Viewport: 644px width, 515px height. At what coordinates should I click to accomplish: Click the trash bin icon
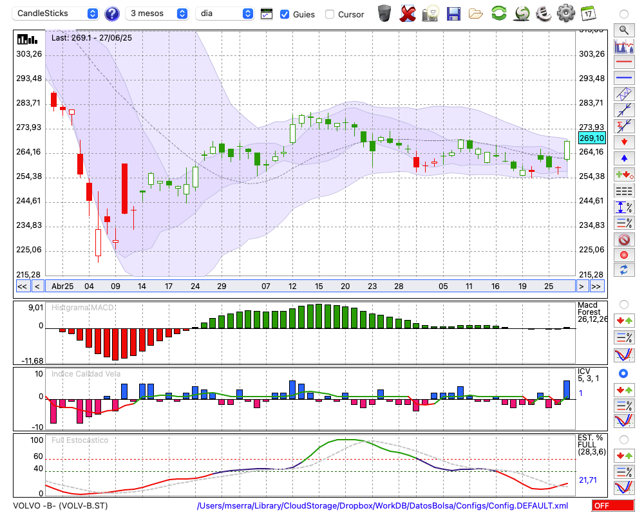pyautogui.click(x=384, y=14)
